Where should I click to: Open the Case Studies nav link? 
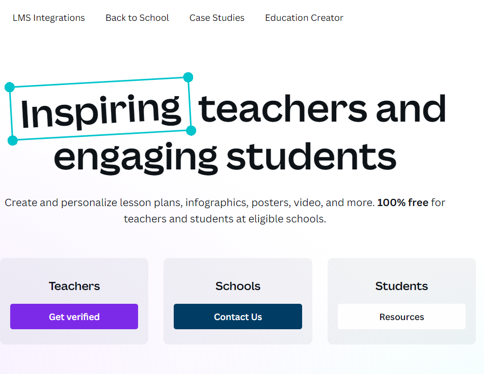(x=217, y=18)
